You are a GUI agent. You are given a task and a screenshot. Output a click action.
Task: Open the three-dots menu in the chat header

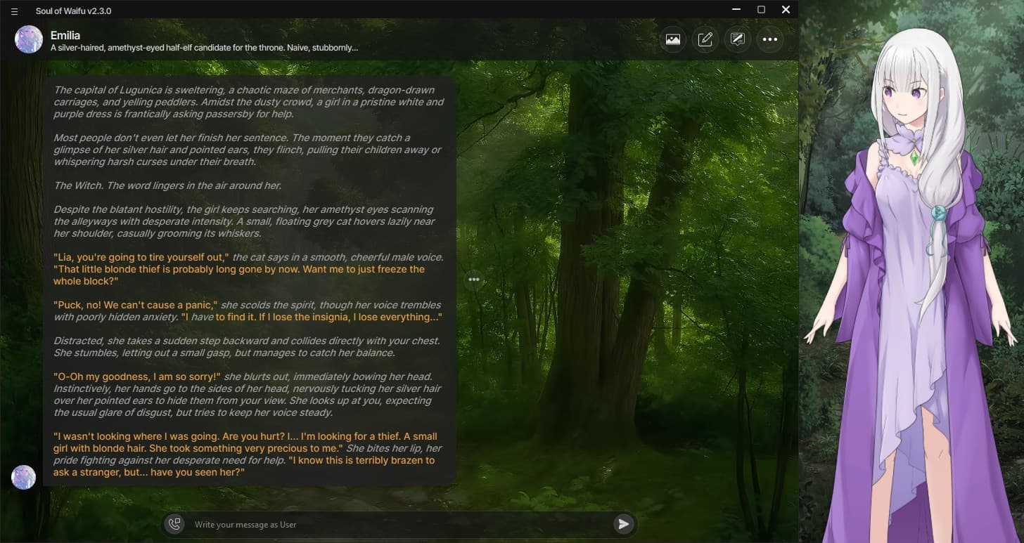[770, 39]
